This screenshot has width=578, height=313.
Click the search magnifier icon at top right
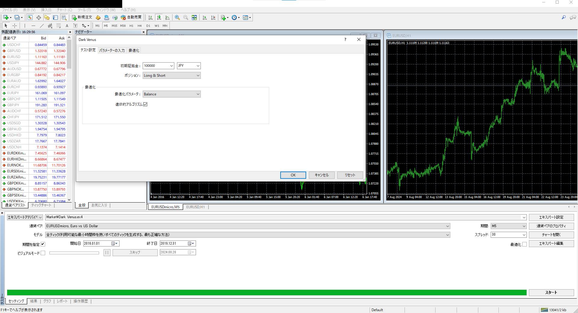564,17
